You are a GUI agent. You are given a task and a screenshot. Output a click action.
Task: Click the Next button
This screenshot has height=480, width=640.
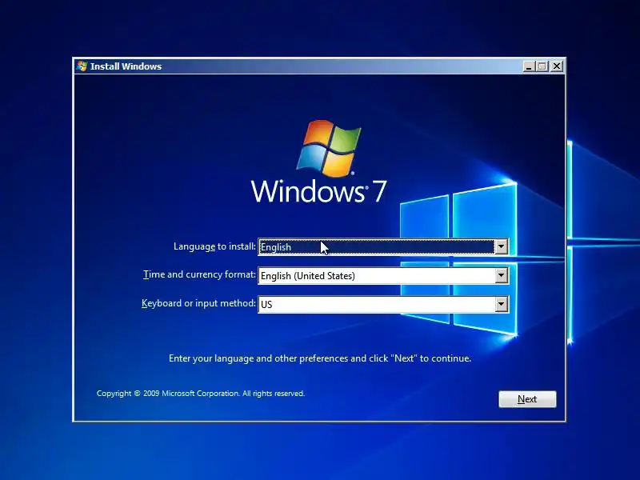click(x=527, y=398)
